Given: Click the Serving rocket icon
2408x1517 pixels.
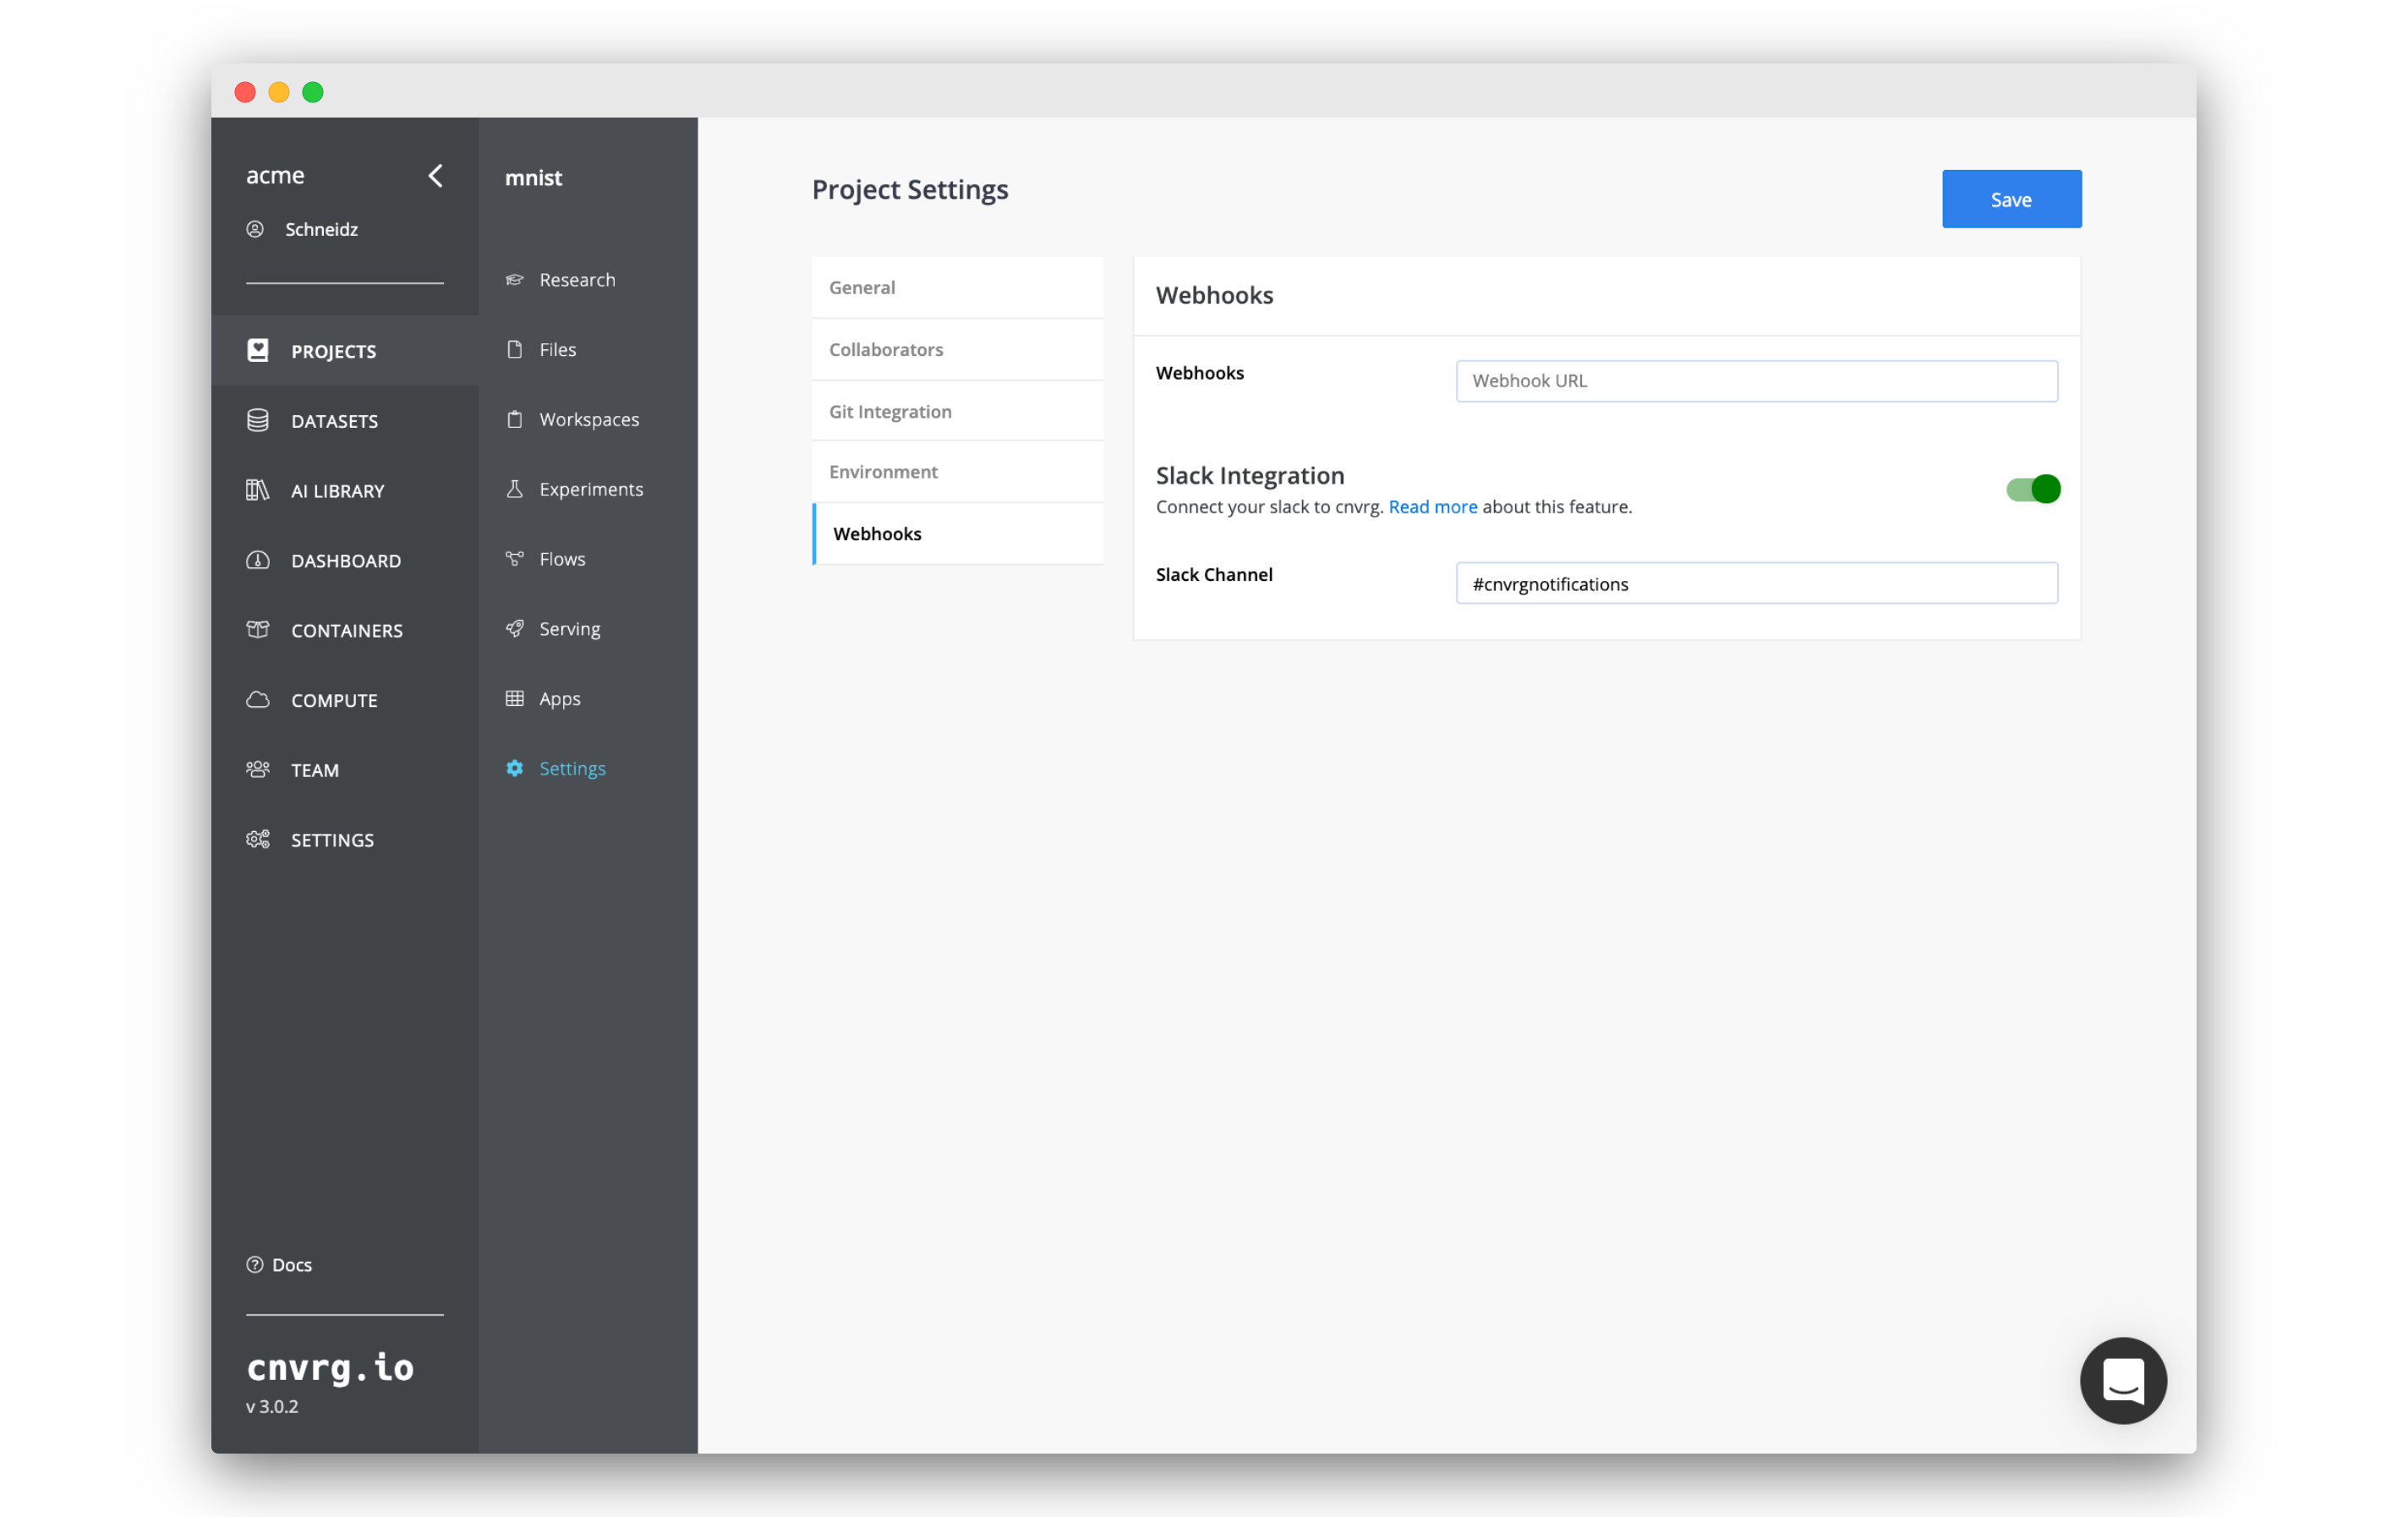Looking at the screenshot, I should 515,628.
